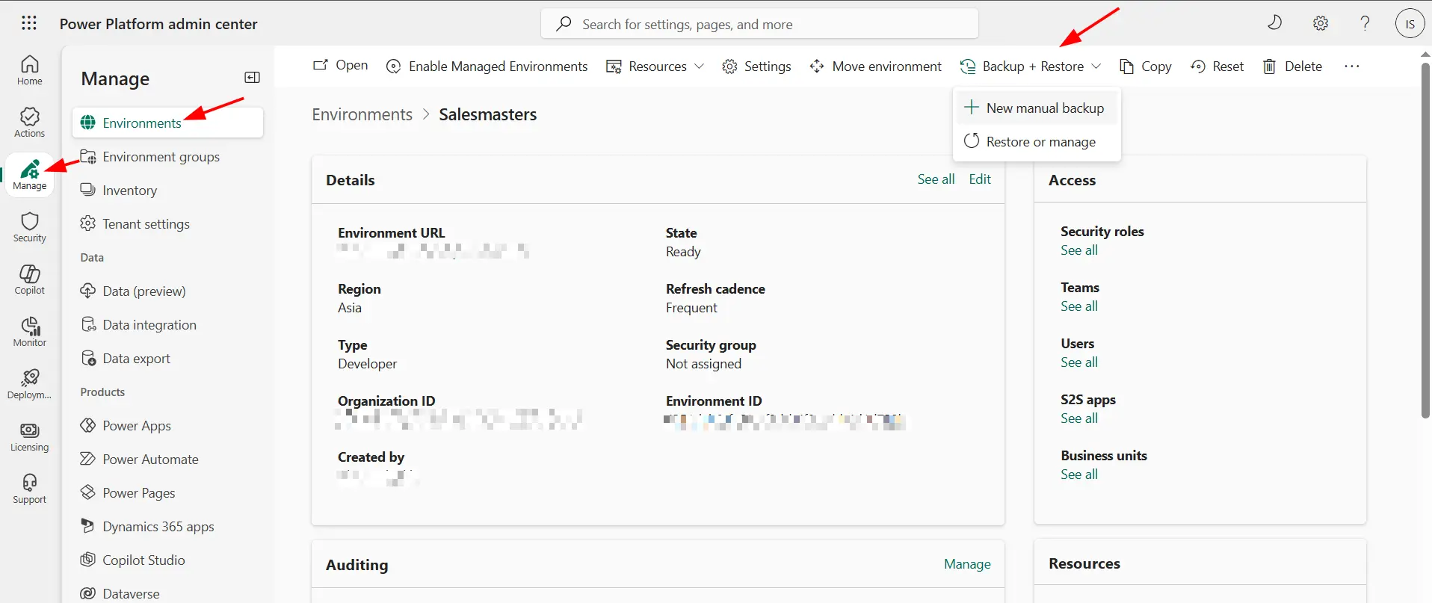
Task: Open Monitor in the left rail
Action: tap(30, 332)
